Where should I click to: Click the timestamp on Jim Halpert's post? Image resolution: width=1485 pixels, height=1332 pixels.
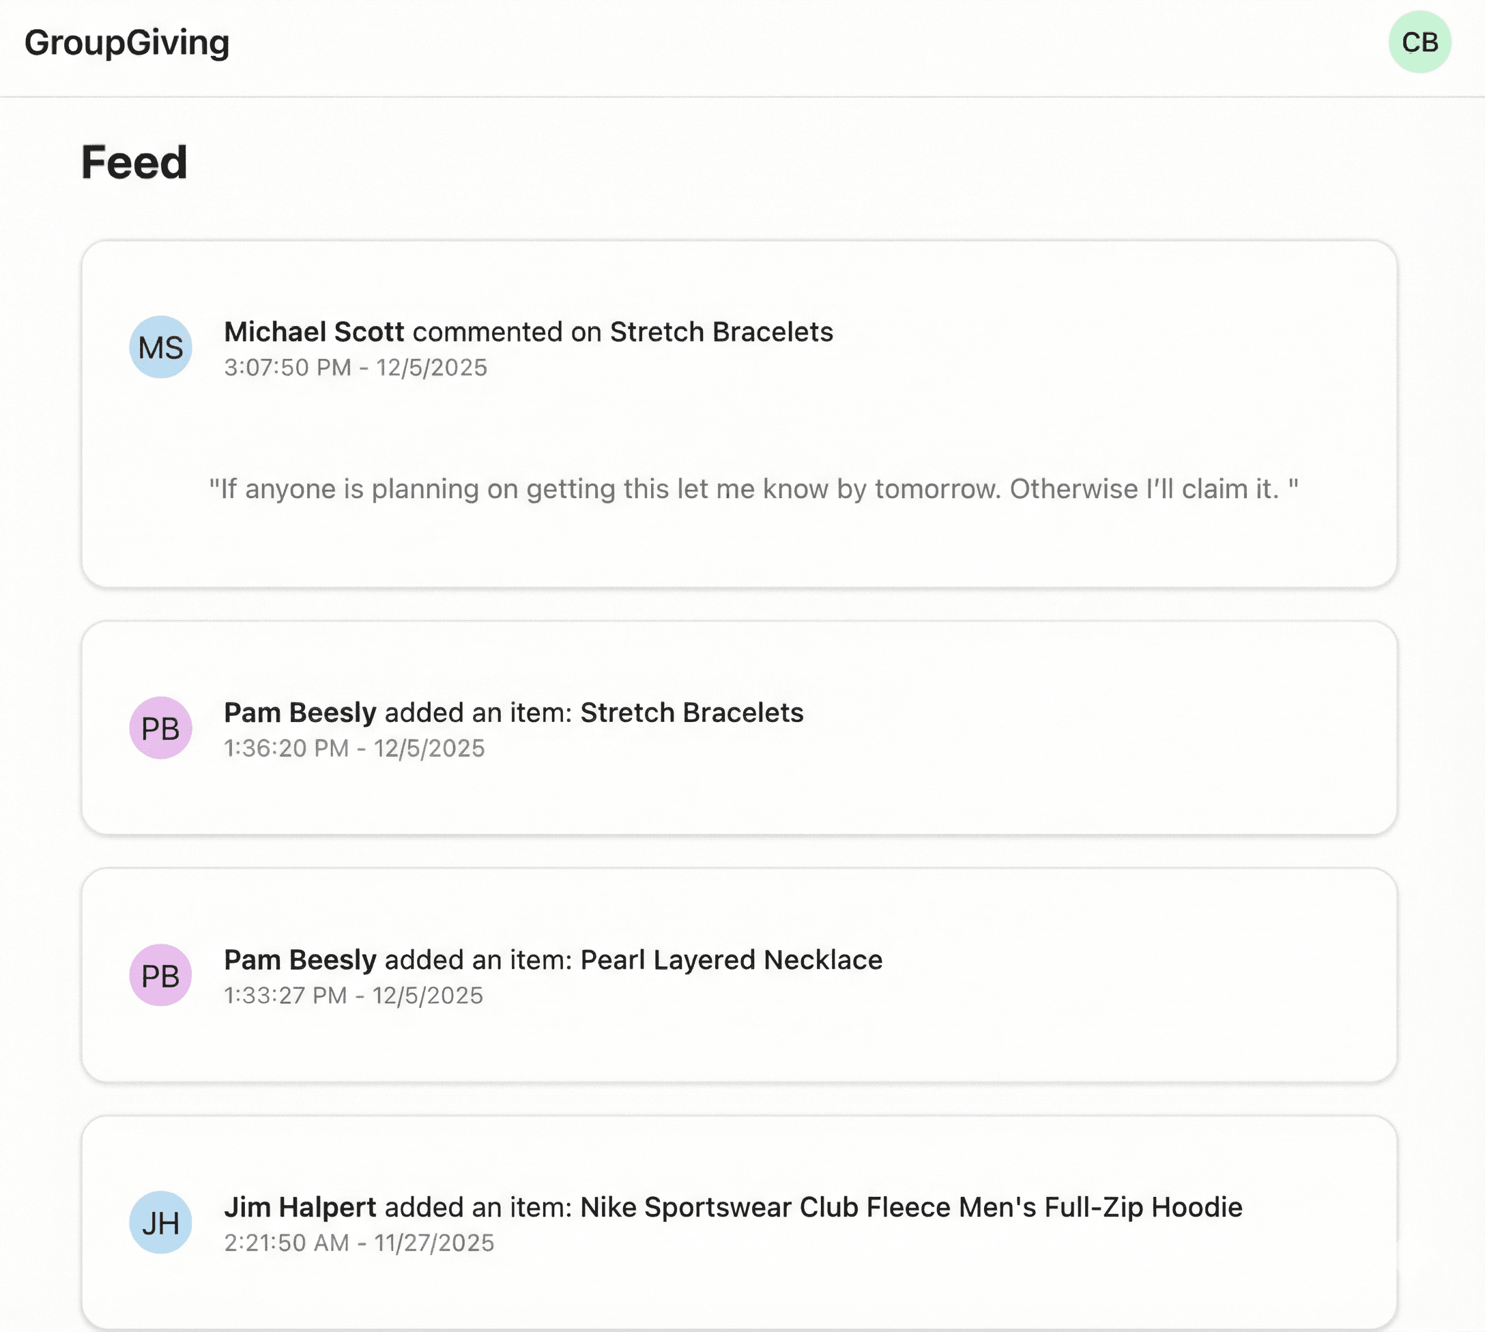[x=359, y=1243]
